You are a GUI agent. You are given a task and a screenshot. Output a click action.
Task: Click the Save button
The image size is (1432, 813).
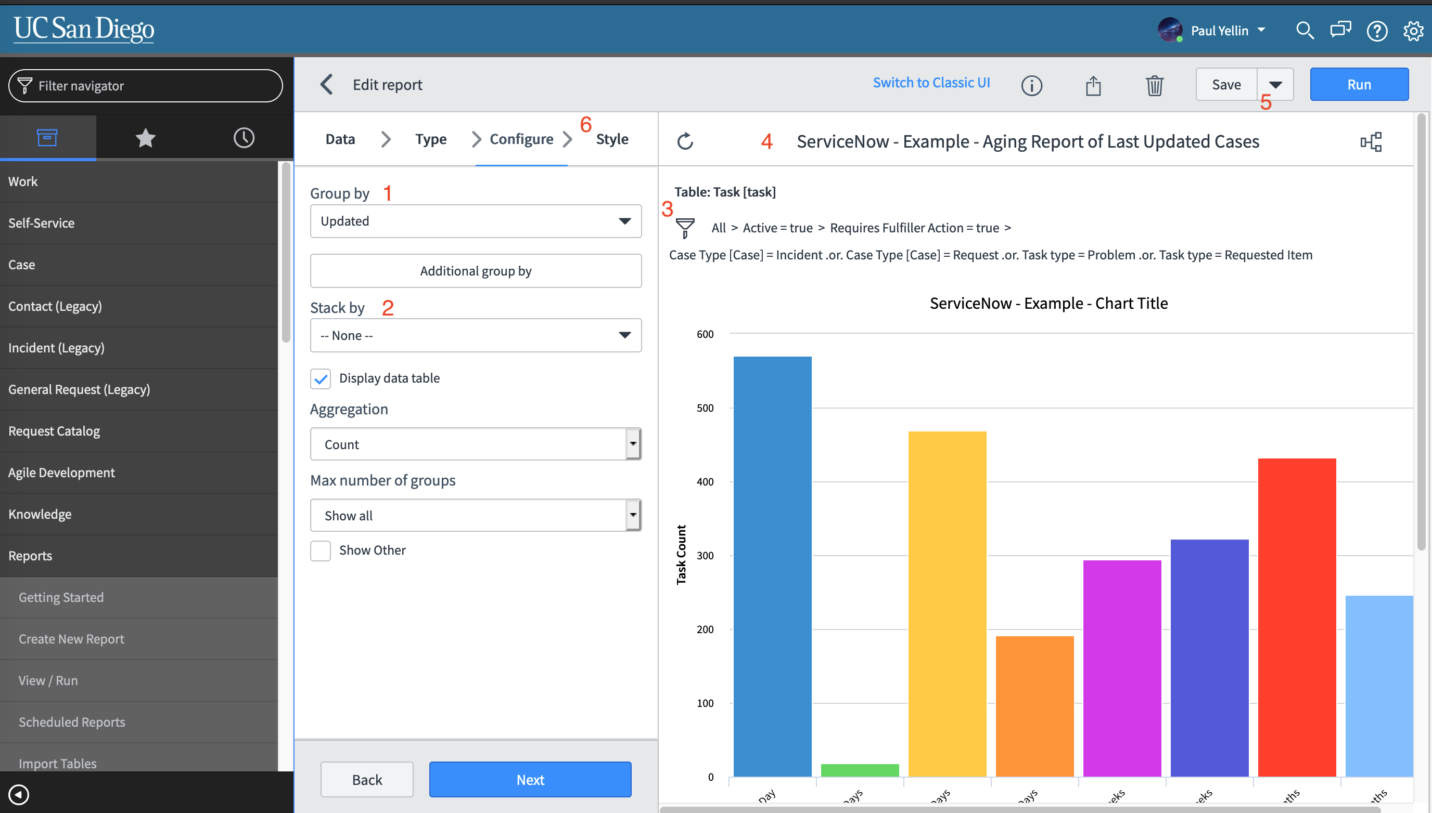click(1226, 84)
